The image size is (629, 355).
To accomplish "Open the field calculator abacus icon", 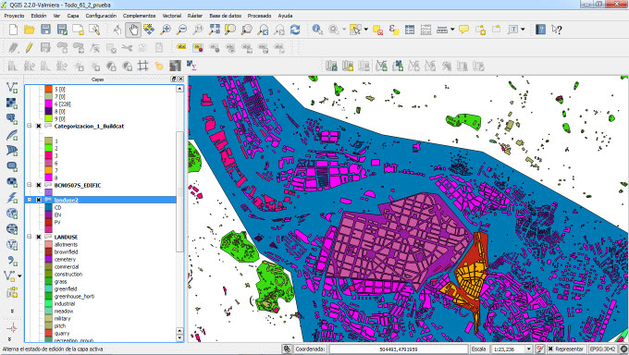I will point(426,30).
